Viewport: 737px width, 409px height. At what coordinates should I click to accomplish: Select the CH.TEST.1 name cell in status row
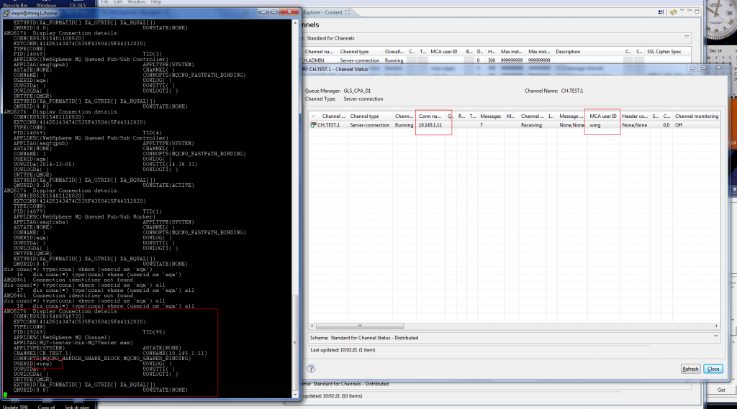point(328,125)
